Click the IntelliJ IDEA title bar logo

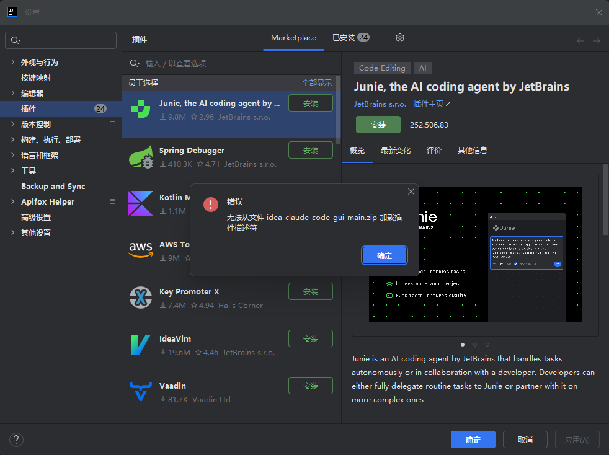pos(12,12)
